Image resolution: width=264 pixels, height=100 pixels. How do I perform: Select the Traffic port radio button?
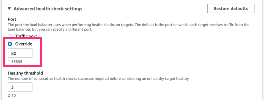(10, 36)
